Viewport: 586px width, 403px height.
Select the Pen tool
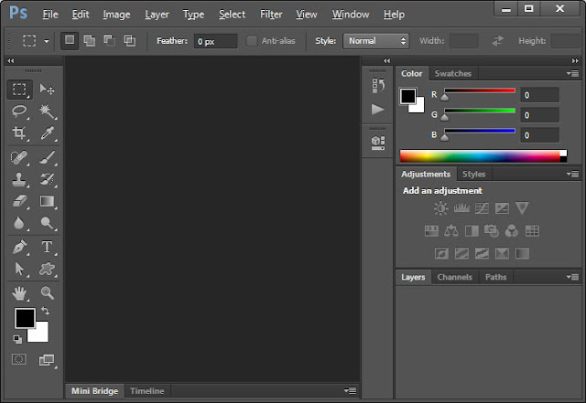pos(19,247)
